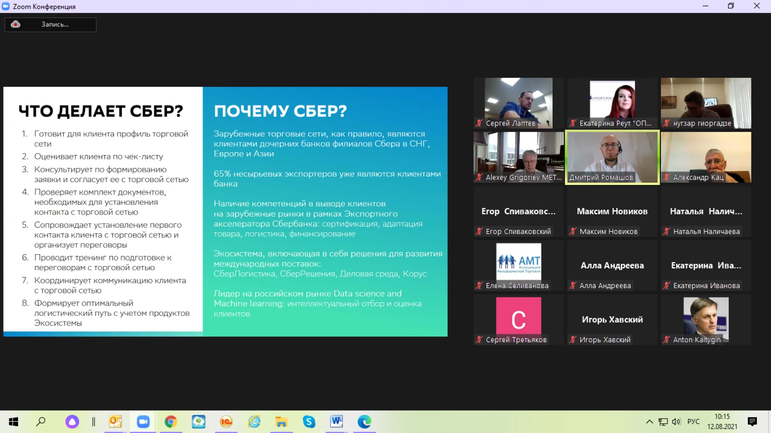Click muted mic icon of Anton Kaltygin
771x433 pixels.
point(667,340)
